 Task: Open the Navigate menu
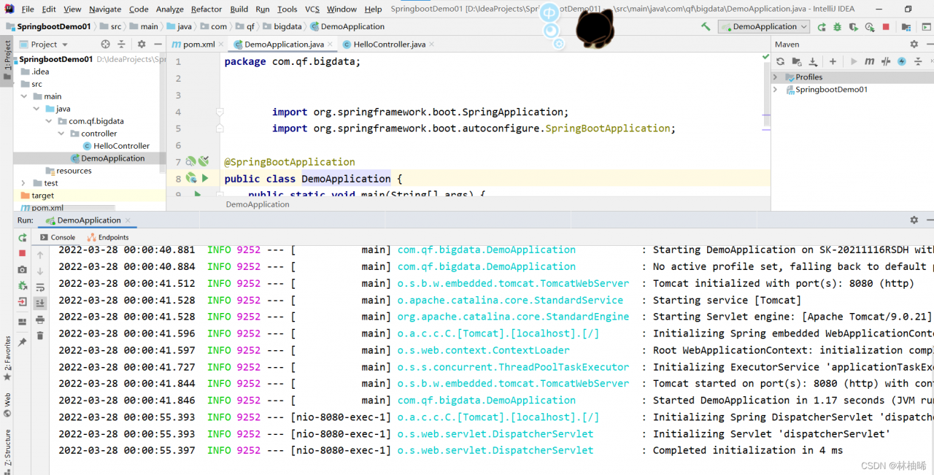[x=105, y=9]
